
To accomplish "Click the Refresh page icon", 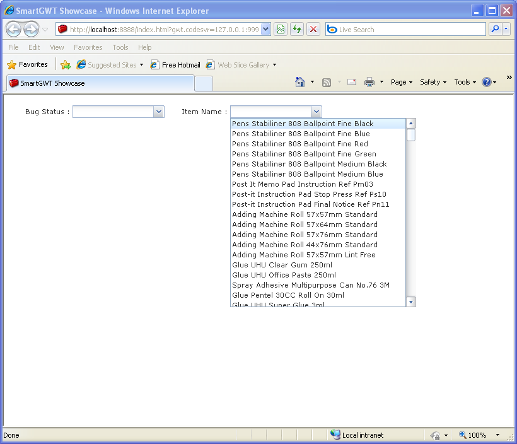I will coord(297,30).
